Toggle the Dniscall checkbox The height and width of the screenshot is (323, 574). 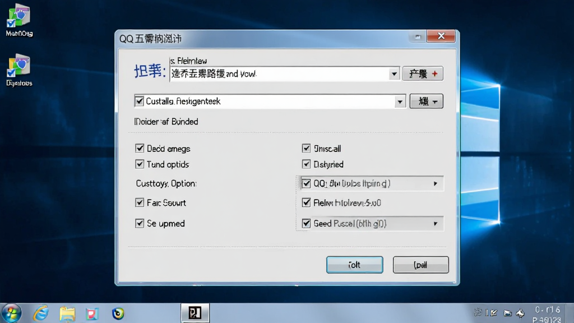307,148
